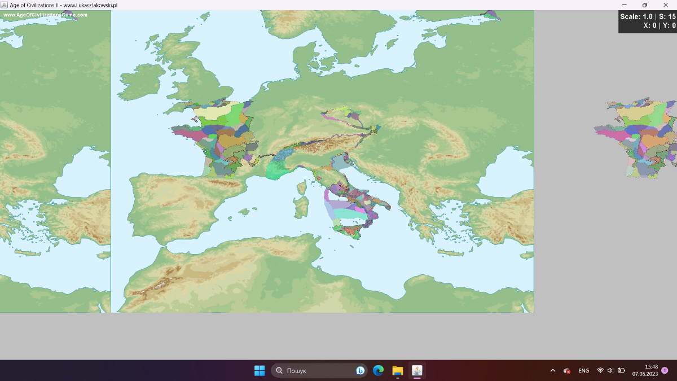This screenshot has height=381, width=677.
Task: Check the battery status tray icon
Action: pos(621,370)
